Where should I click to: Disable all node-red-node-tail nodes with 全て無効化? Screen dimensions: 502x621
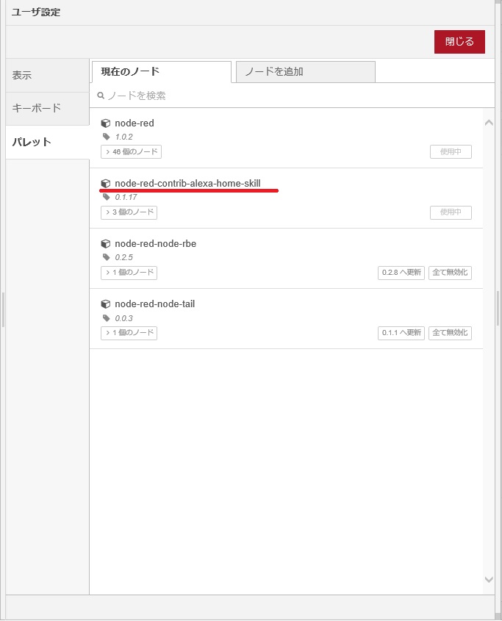tap(450, 333)
